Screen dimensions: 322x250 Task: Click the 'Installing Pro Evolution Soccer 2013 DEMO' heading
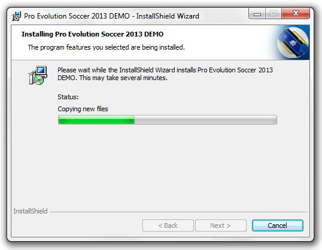coord(92,34)
